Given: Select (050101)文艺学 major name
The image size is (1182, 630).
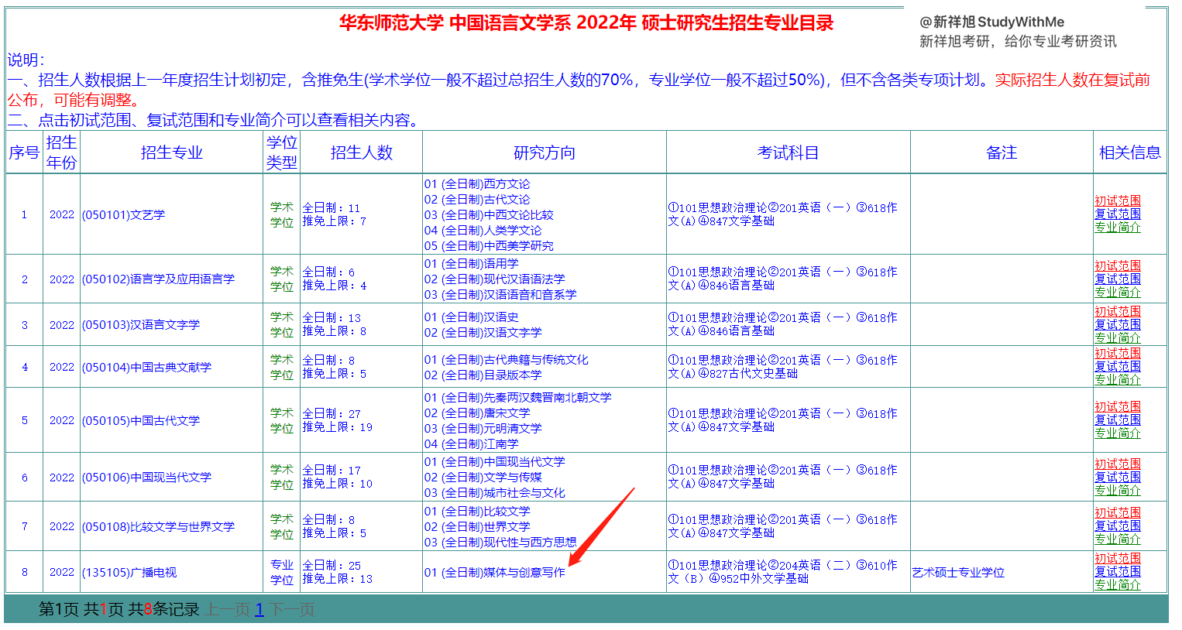Looking at the screenshot, I should click(x=123, y=215).
